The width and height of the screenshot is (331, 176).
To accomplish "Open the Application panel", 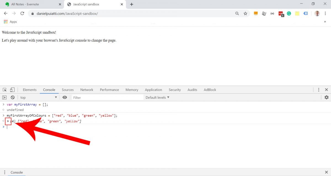I will coord(153,90).
